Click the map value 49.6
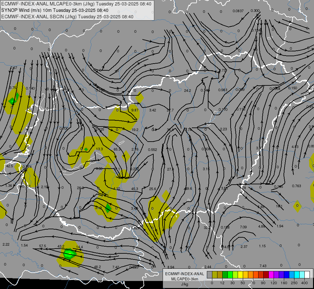Image resolution: width=314 pixels, height=289 pixels. coord(189,188)
